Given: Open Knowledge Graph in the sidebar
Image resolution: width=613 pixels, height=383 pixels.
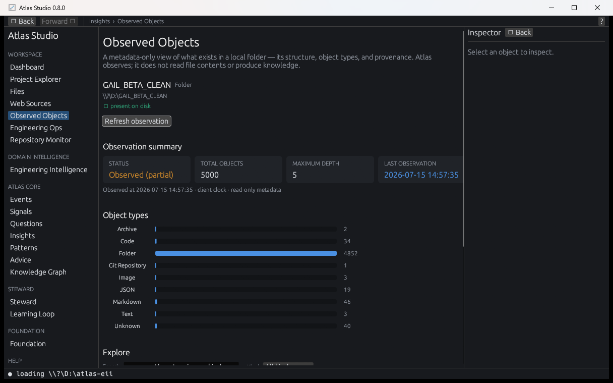Looking at the screenshot, I should pyautogui.click(x=38, y=272).
